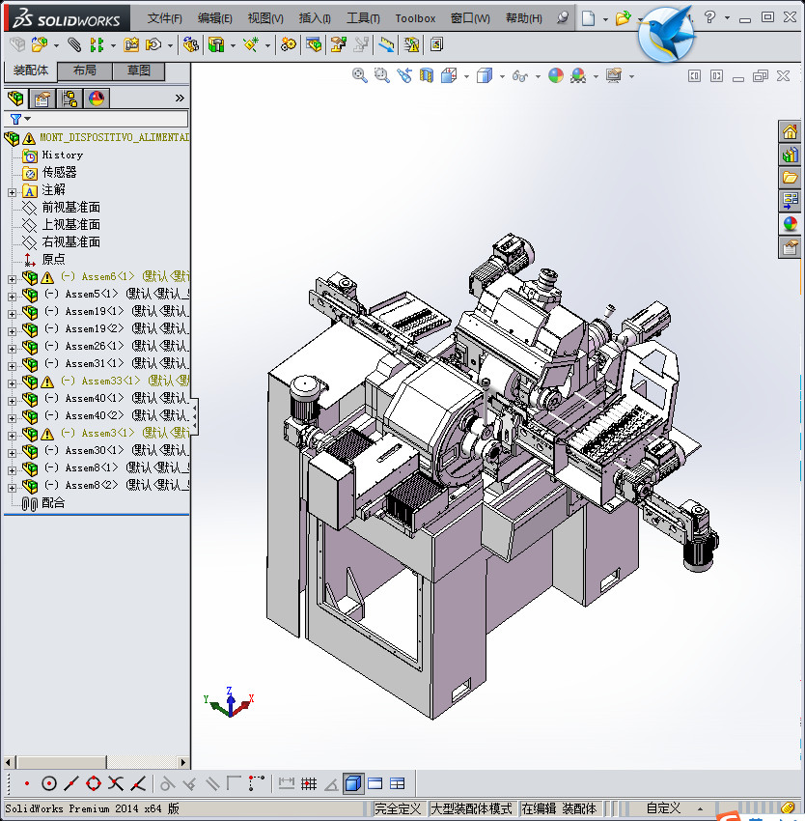Switch to the 布局 tab
805x821 pixels.
[84, 71]
